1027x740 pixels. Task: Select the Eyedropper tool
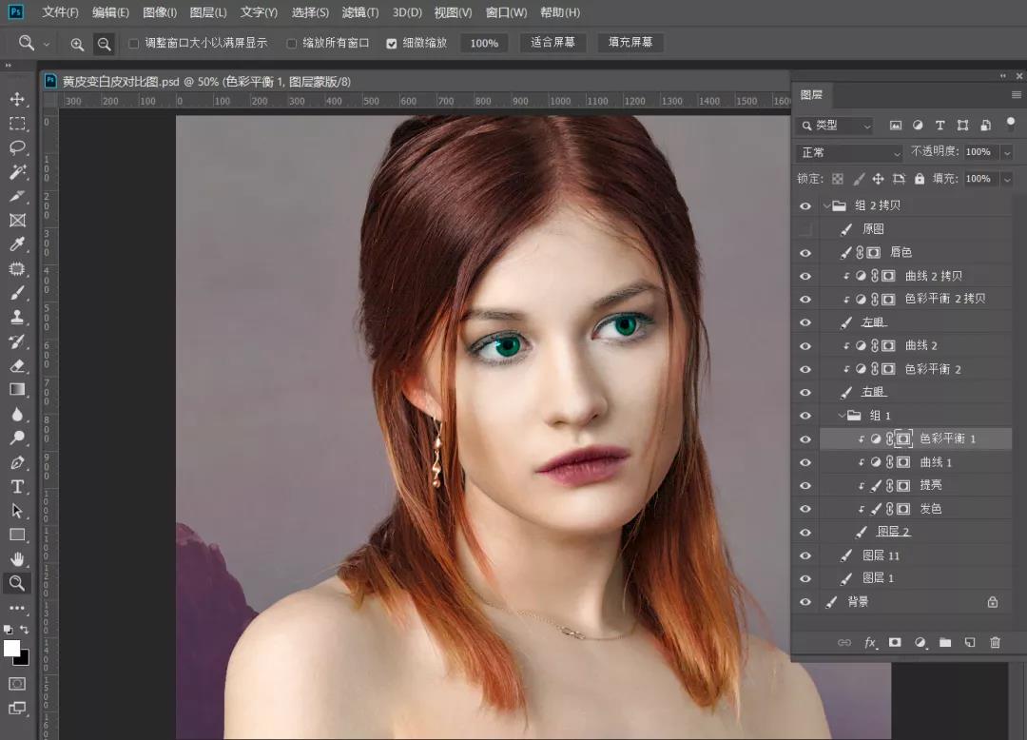pos(17,244)
